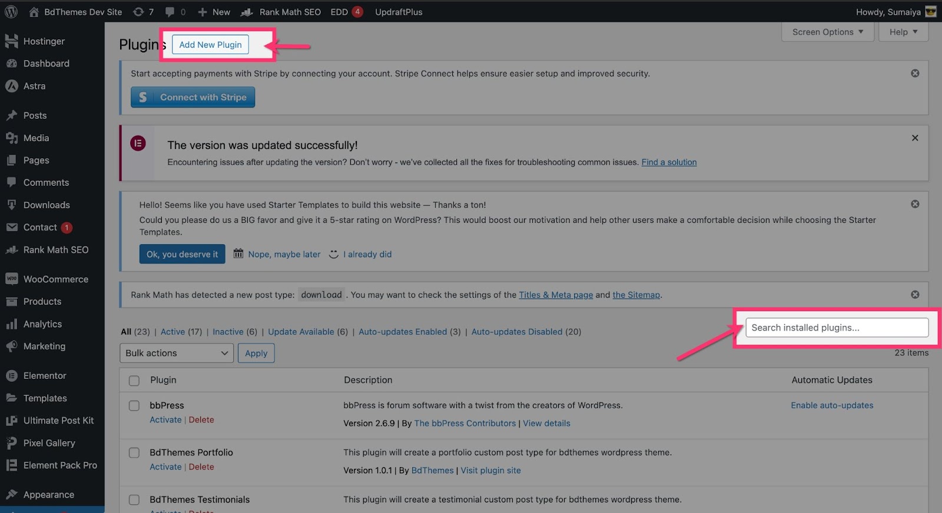Click Ok, you deserve it button
Image resolution: width=942 pixels, height=513 pixels.
(x=182, y=254)
